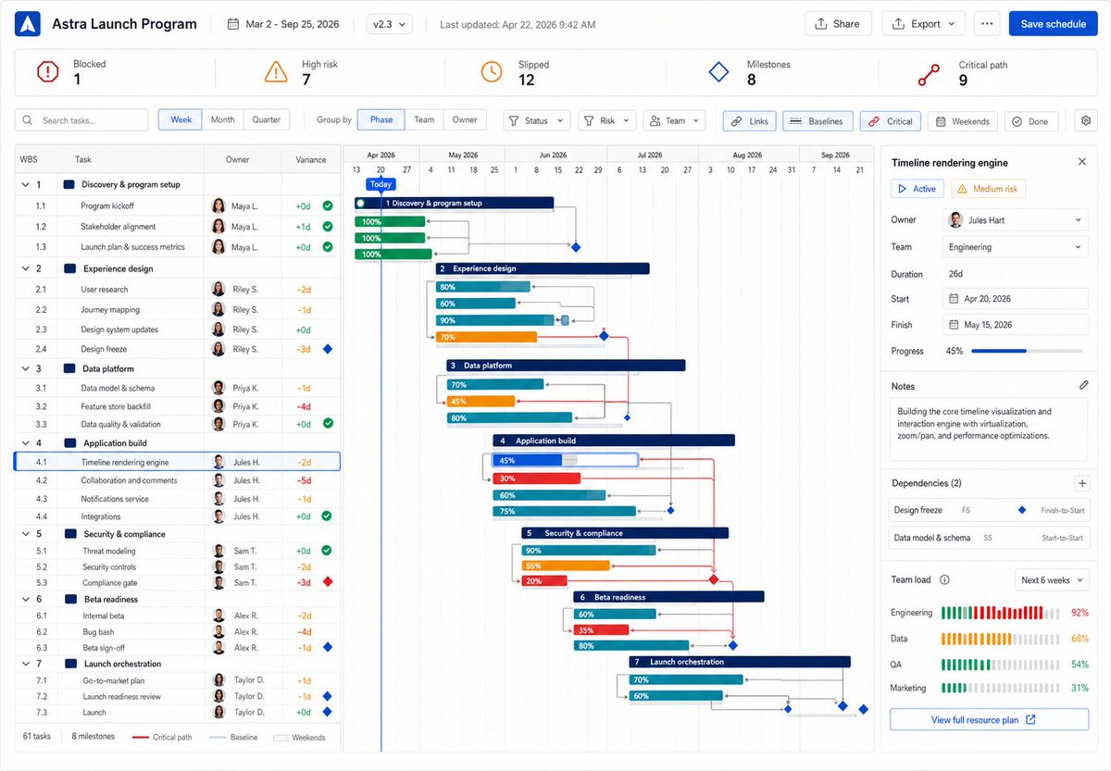Open the settings gear in the filter bar
The width and height of the screenshot is (1111, 771).
coord(1086,120)
